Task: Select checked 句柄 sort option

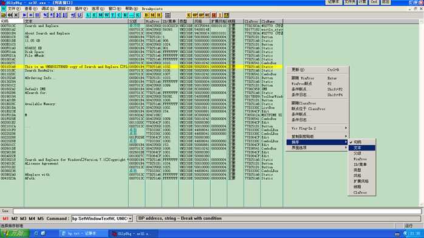Action: [362, 142]
